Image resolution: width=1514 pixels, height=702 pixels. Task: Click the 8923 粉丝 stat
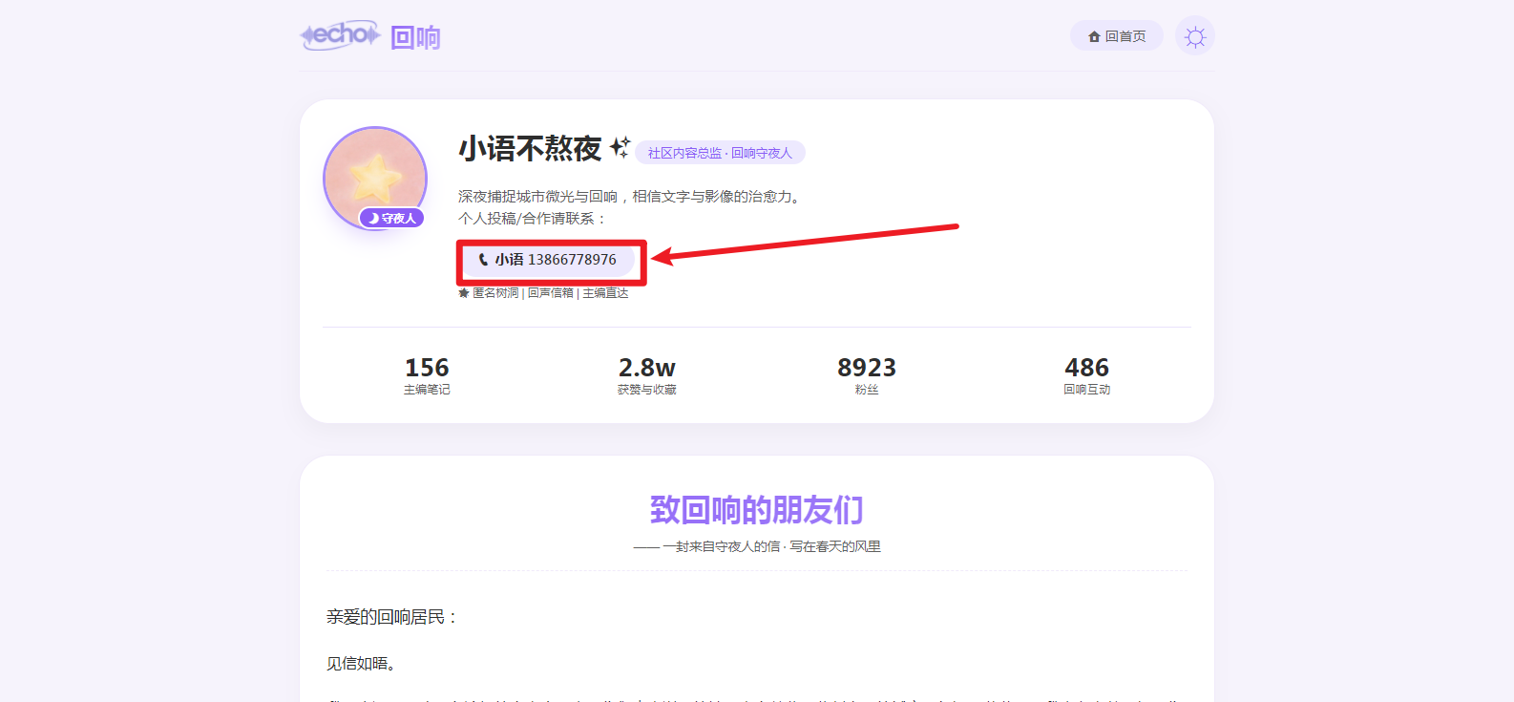867,375
